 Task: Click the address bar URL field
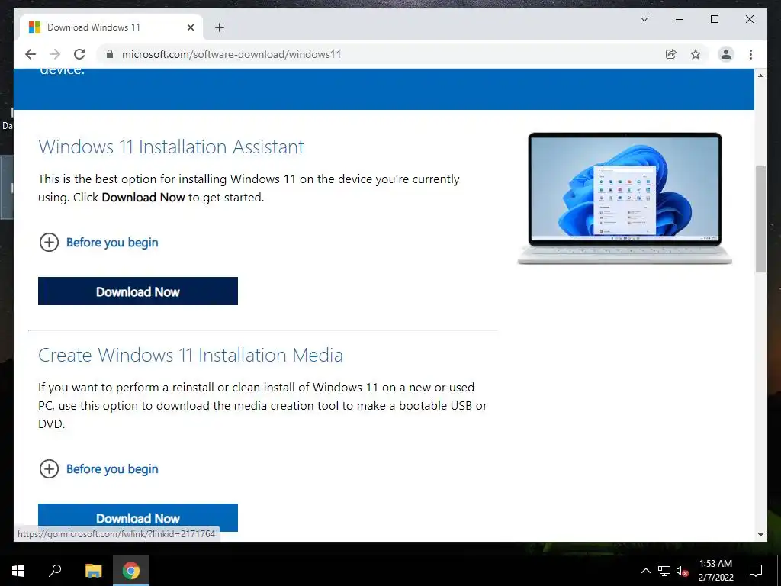[384, 54]
